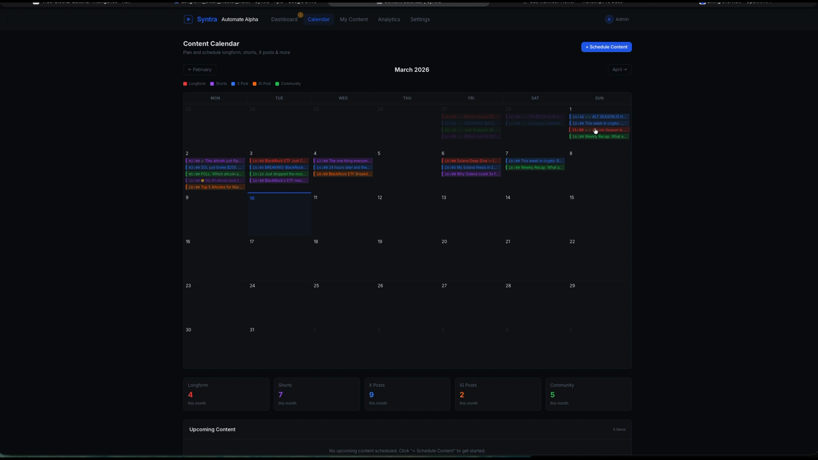Open the Settings tab

click(420, 19)
